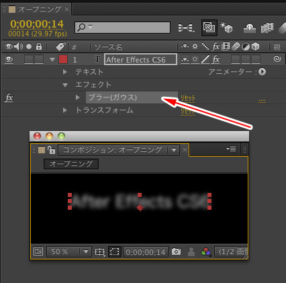Click the fx effects column header
This screenshot has width=286, height=283.
(x=216, y=46)
